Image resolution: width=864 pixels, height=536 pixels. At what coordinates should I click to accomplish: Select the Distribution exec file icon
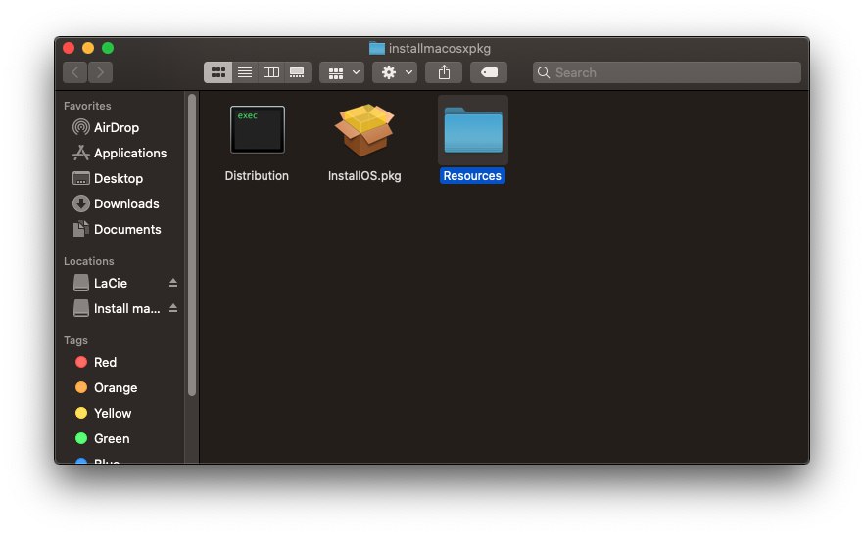coord(258,129)
